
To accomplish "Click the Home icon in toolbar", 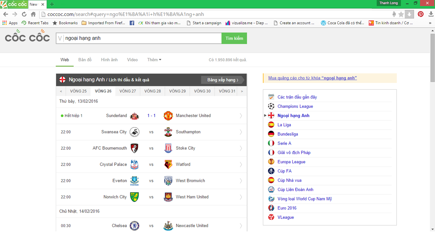I will (x=33, y=14).
